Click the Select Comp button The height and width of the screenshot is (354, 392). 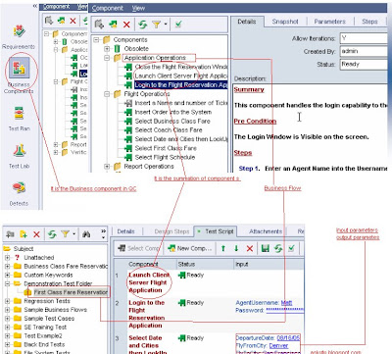tap(138, 248)
